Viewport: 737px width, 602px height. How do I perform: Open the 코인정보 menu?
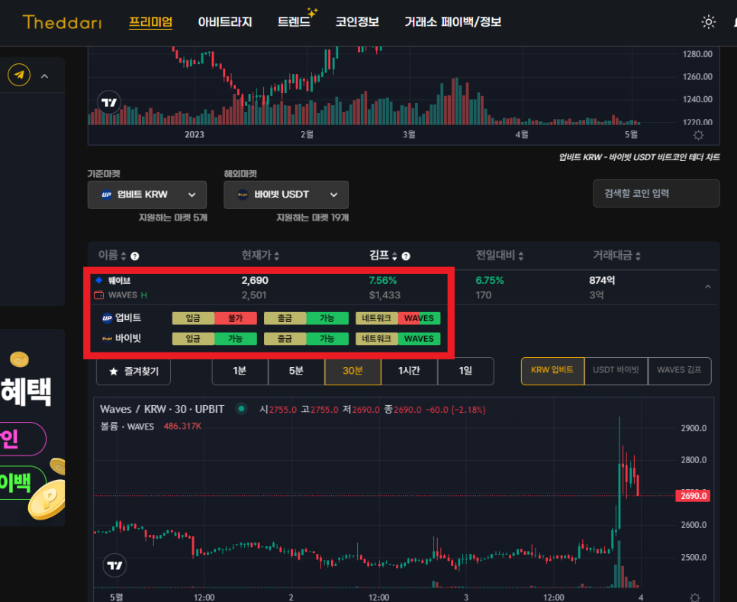pos(357,22)
